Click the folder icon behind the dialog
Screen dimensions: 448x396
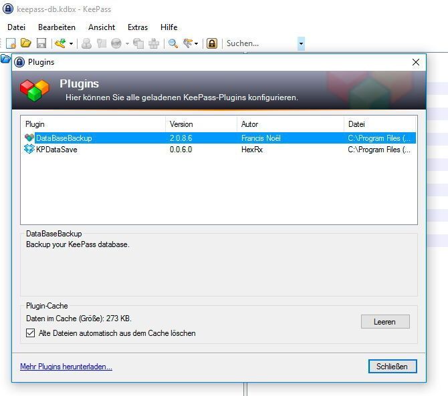pos(5,59)
